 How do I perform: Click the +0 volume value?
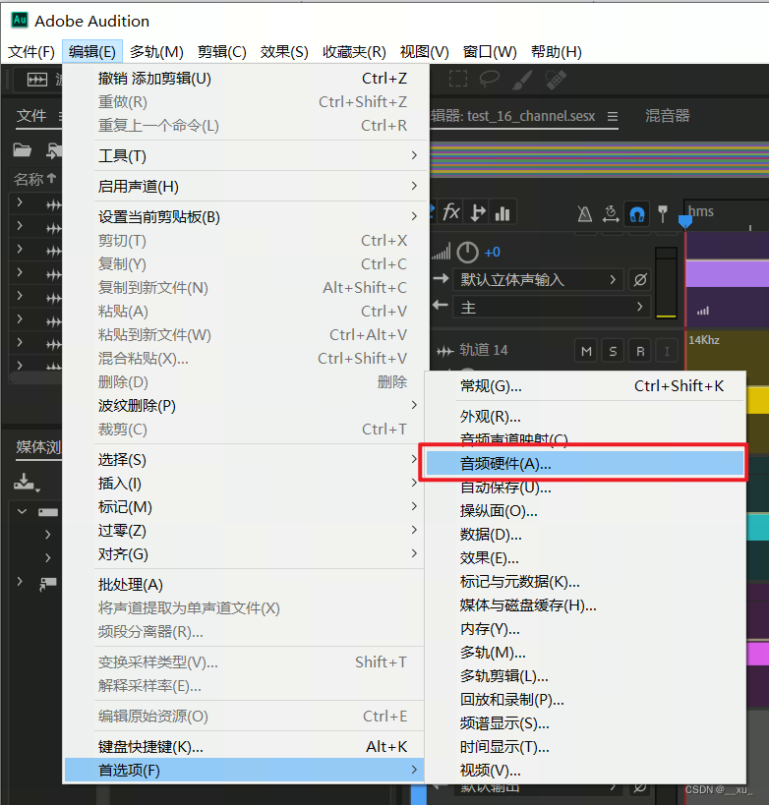click(x=492, y=252)
